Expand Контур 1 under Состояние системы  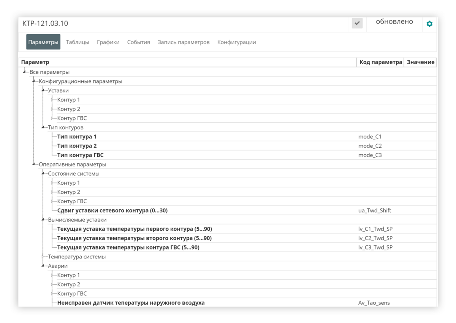click(52, 183)
